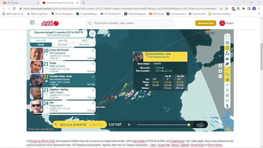Expand Jean-baptiste Daramy row arrow
This screenshot has height=148, width=263.
tap(47, 81)
